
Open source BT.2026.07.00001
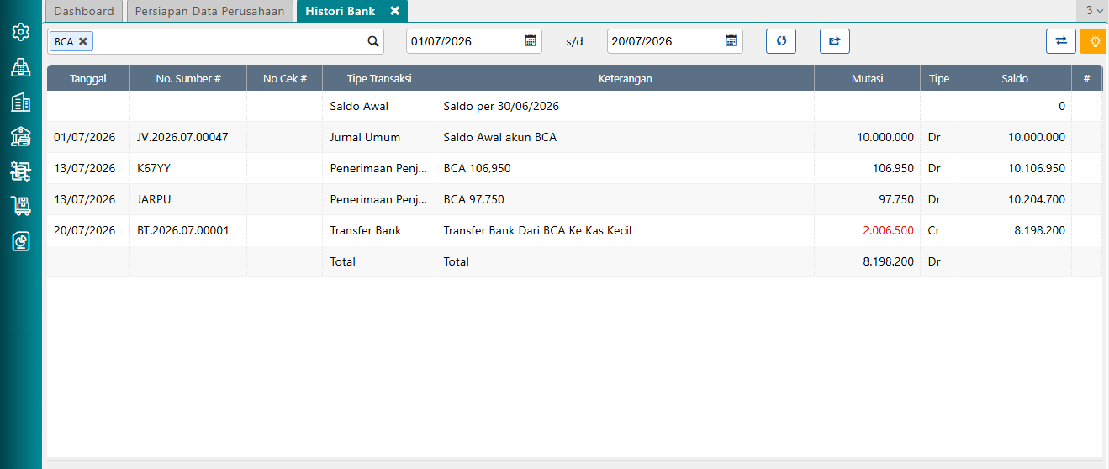[x=183, y=230]
